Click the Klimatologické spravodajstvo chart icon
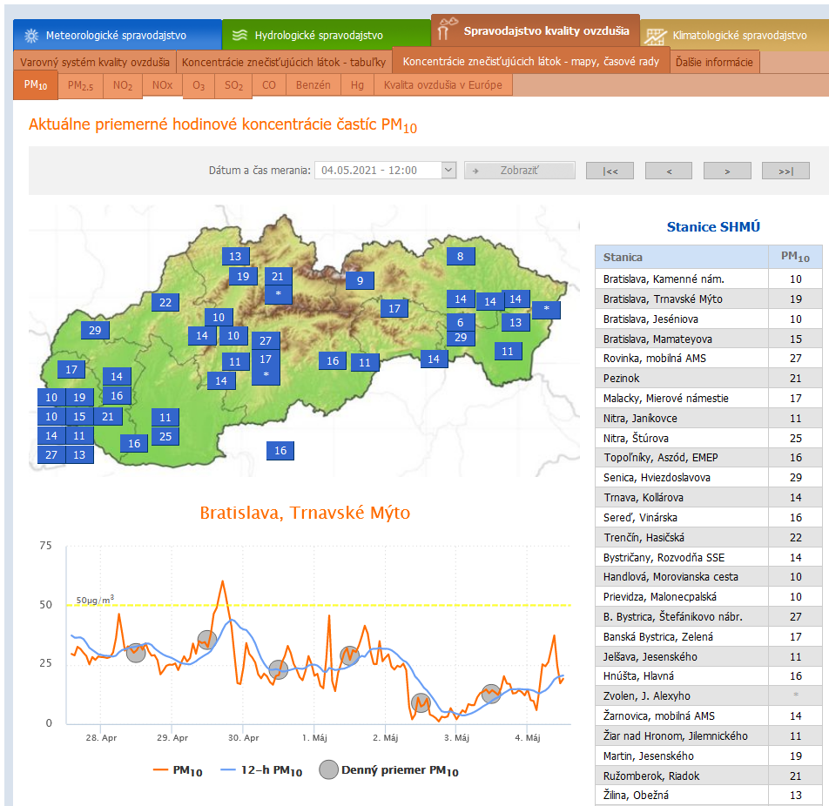The height and width of the screenshot is (806, 829). (x=655, y=36)
